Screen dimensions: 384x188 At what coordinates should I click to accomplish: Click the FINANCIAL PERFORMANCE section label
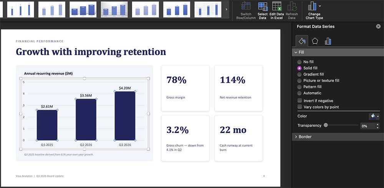click(x=40, y=41)
